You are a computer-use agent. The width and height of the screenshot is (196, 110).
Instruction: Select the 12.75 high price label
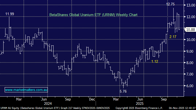pos(171,4)
